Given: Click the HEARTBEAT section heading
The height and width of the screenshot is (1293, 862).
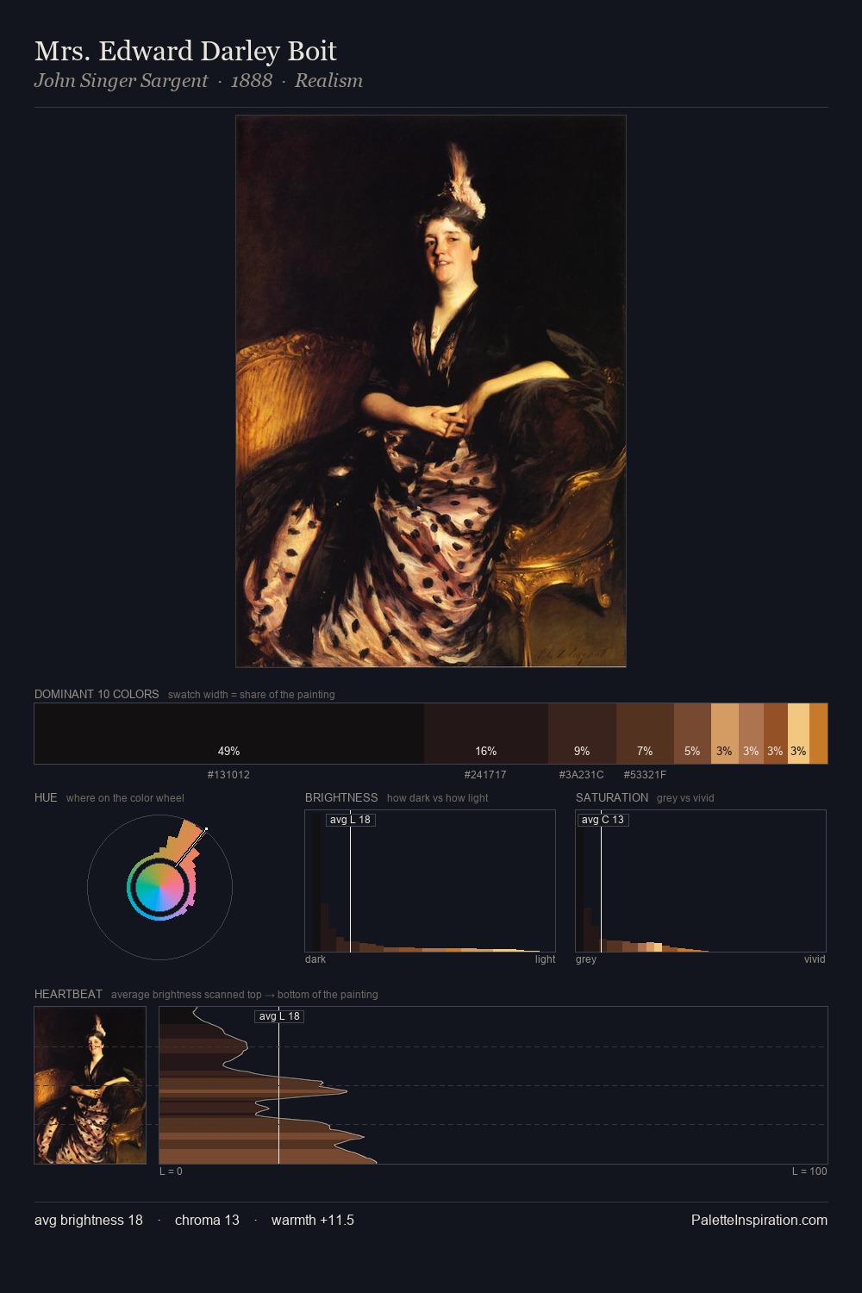Looking at the screenshot, I should [x=68, y=994].
